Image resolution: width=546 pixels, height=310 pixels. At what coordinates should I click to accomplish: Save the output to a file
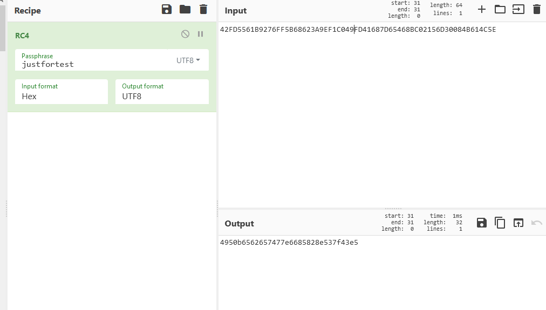pyautogui.click(x=482, y=223)
